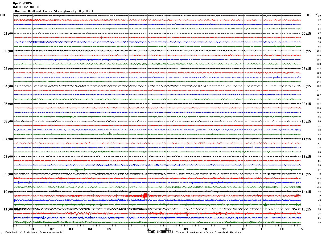This screenshot has height=236, width=322.
Task: Click the DC offset value '104'
Action: click(319, 51)
